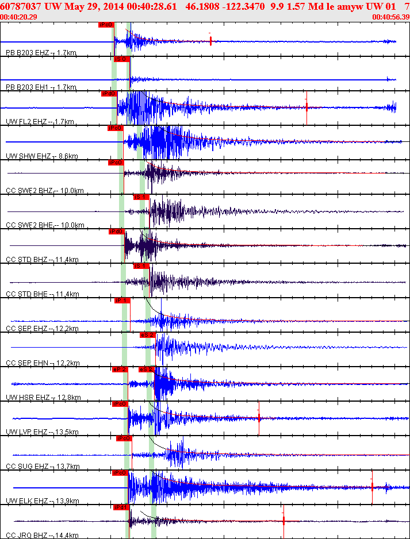Viewport: 410px width, 539px height.
Task: Click the 'CC JRO BHZ -- 14.4km' trace label
Action: [43, 536]
